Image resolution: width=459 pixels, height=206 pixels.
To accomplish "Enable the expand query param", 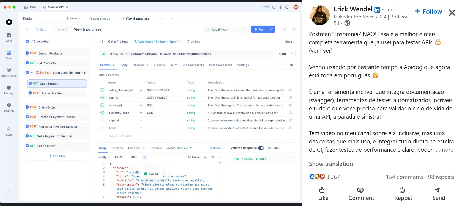I will (x=102, y=120).
